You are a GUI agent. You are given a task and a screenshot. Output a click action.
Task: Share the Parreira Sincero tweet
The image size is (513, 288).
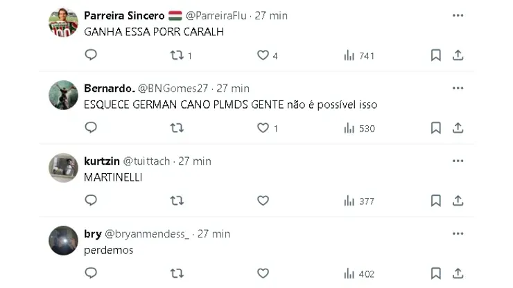(x=458, y=55)
